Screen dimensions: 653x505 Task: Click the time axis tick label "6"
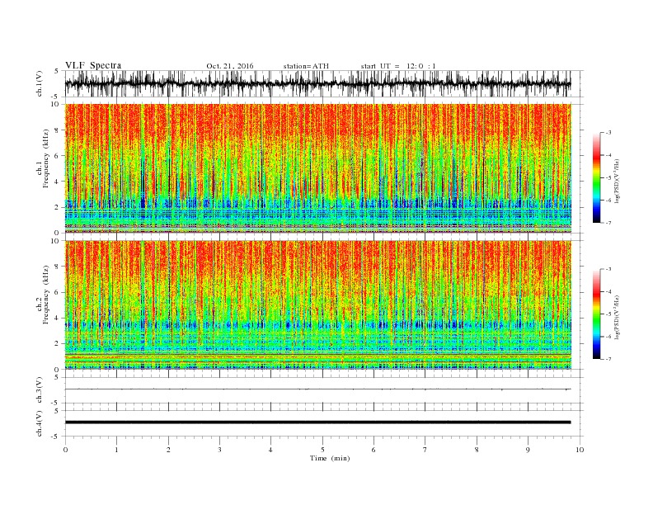[x=373, y=450]
